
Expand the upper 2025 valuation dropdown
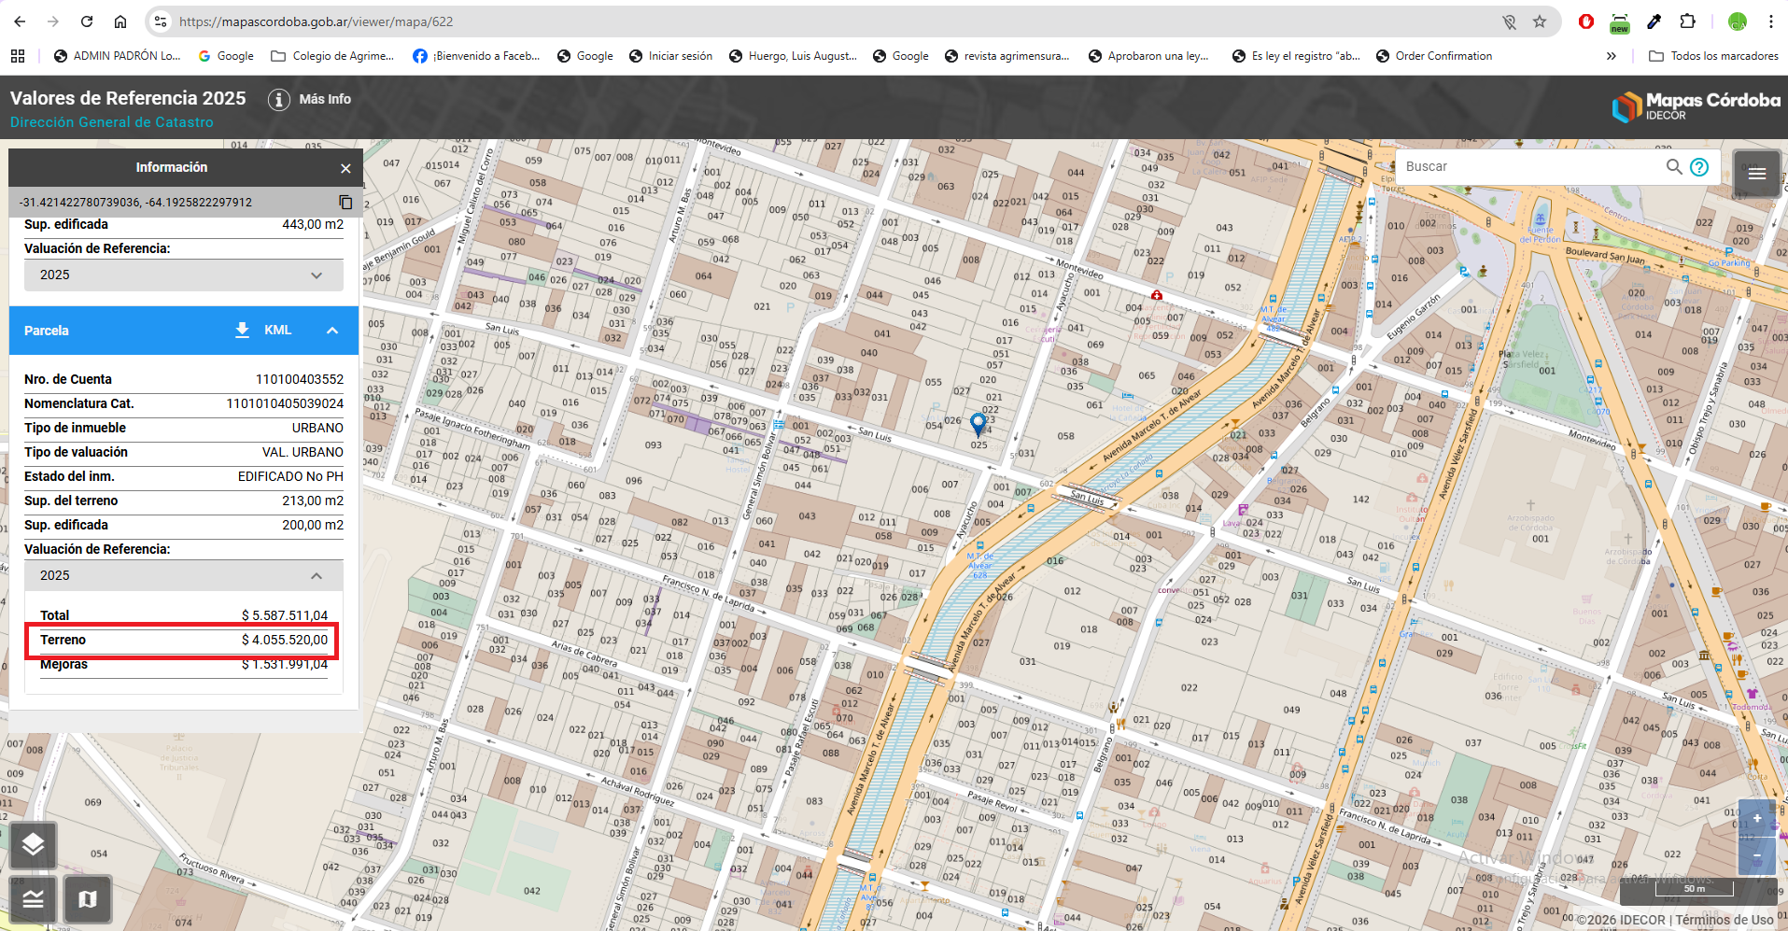pos(317,275)
